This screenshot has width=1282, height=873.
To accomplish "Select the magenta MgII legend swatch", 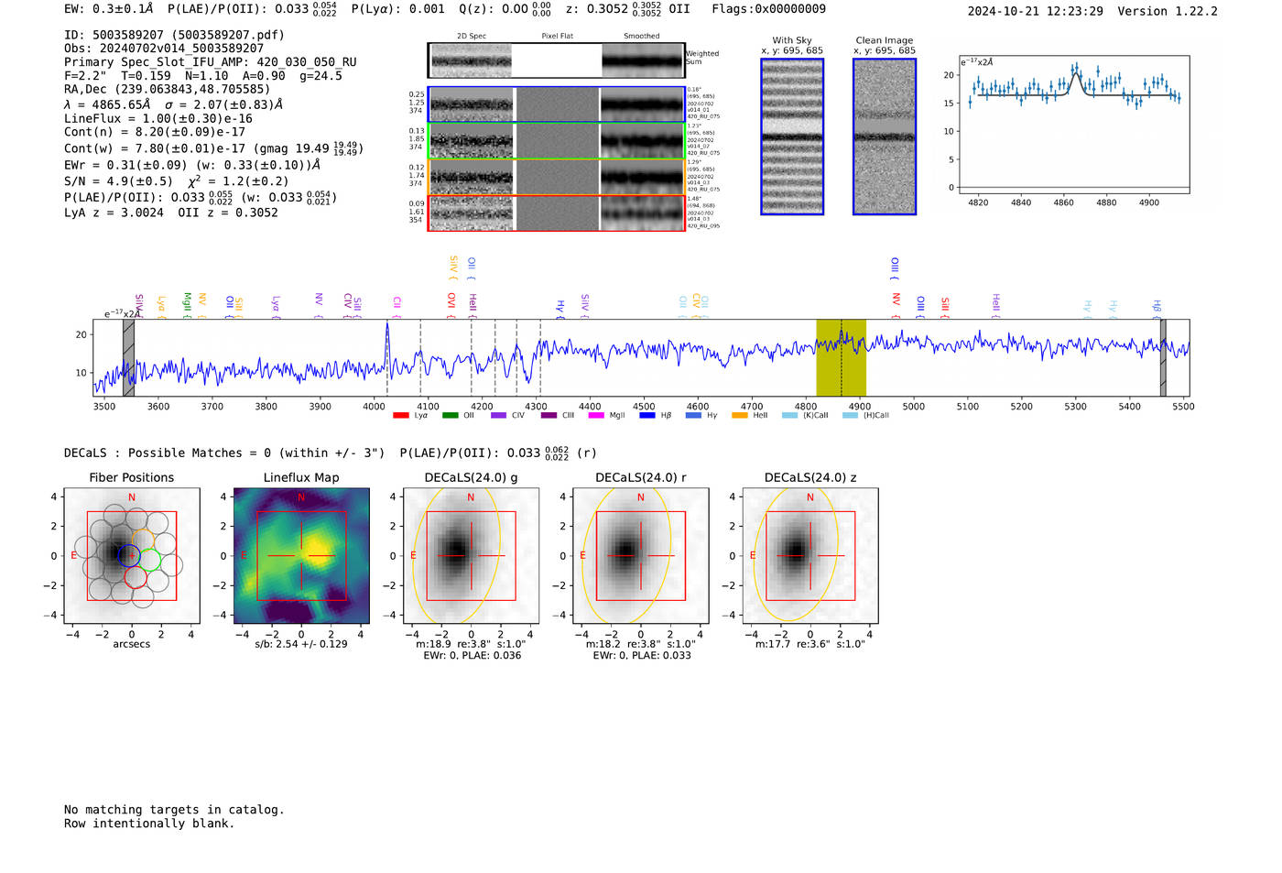I will pos(596,415).
